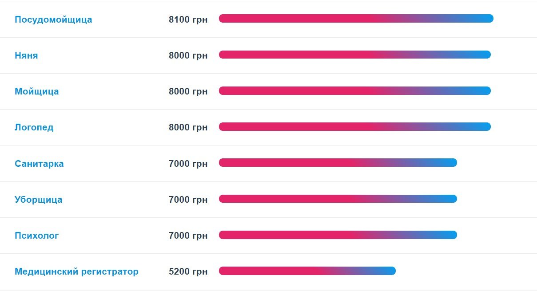Image resolution: width=537 pixels, height=291 pixels.
Task: Click the Психолог link
Action: pyautogui.click(x=36, y=236)
